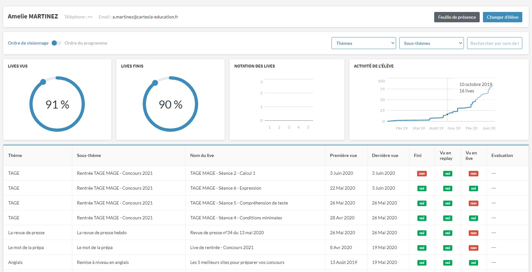Select the Ordre du programme label
This screenshot has height=272, width=532.
86,43
